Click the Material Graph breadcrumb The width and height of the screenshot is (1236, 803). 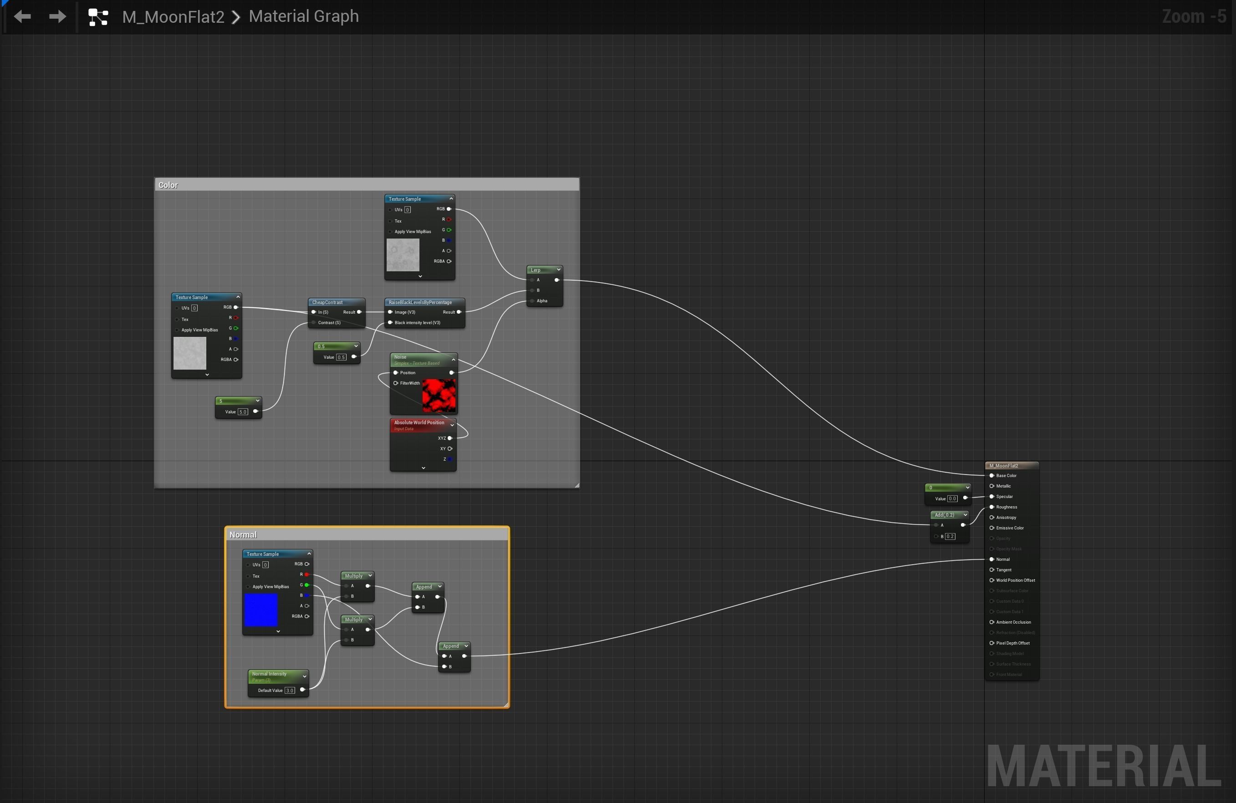point(303,16)
